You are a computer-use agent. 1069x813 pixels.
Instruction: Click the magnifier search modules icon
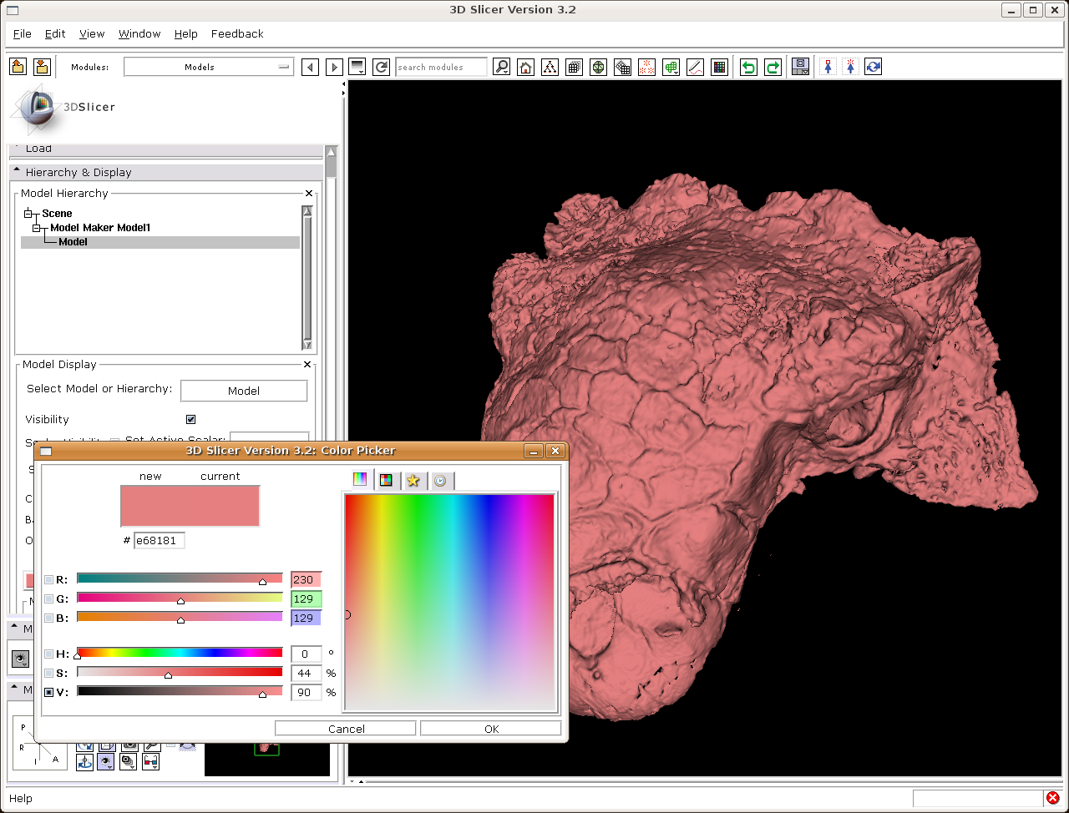point(501,67)
